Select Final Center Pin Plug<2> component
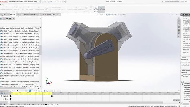The image size is (190, 107). [x=20, y=39]
